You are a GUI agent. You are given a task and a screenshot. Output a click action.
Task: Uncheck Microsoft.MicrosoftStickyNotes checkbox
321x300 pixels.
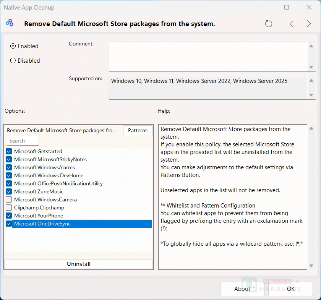coord(9,159)
